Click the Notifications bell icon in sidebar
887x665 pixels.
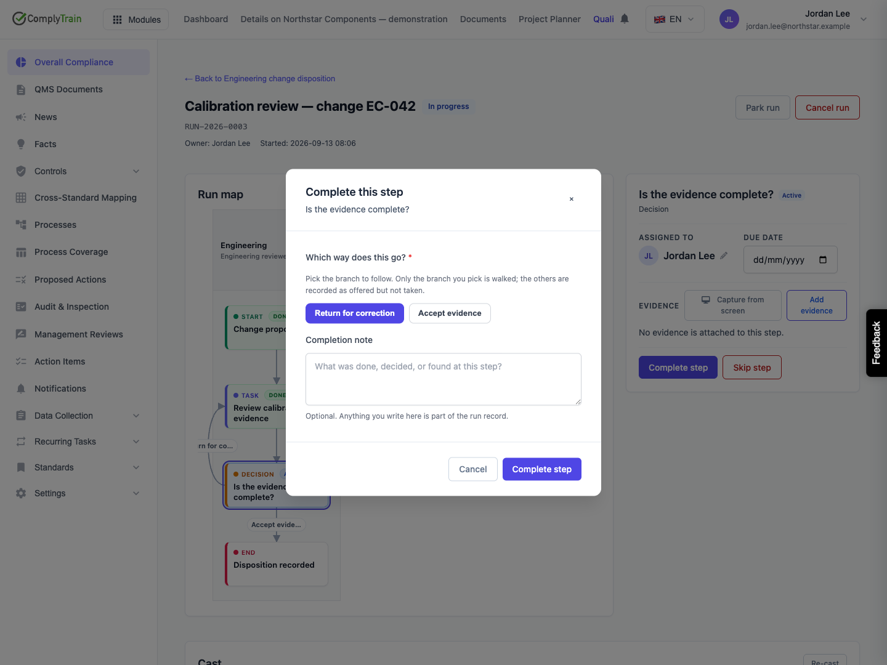tap(21, 389)
